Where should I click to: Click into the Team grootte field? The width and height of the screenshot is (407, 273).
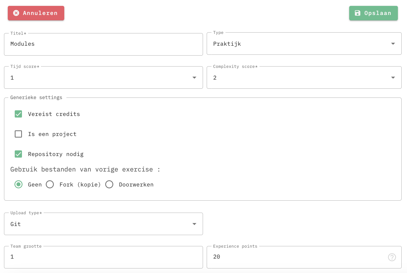coord(103,257)
